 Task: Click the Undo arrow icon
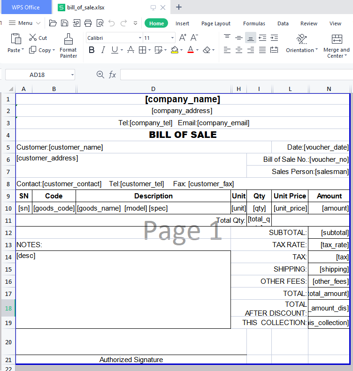tap(111, 23)
